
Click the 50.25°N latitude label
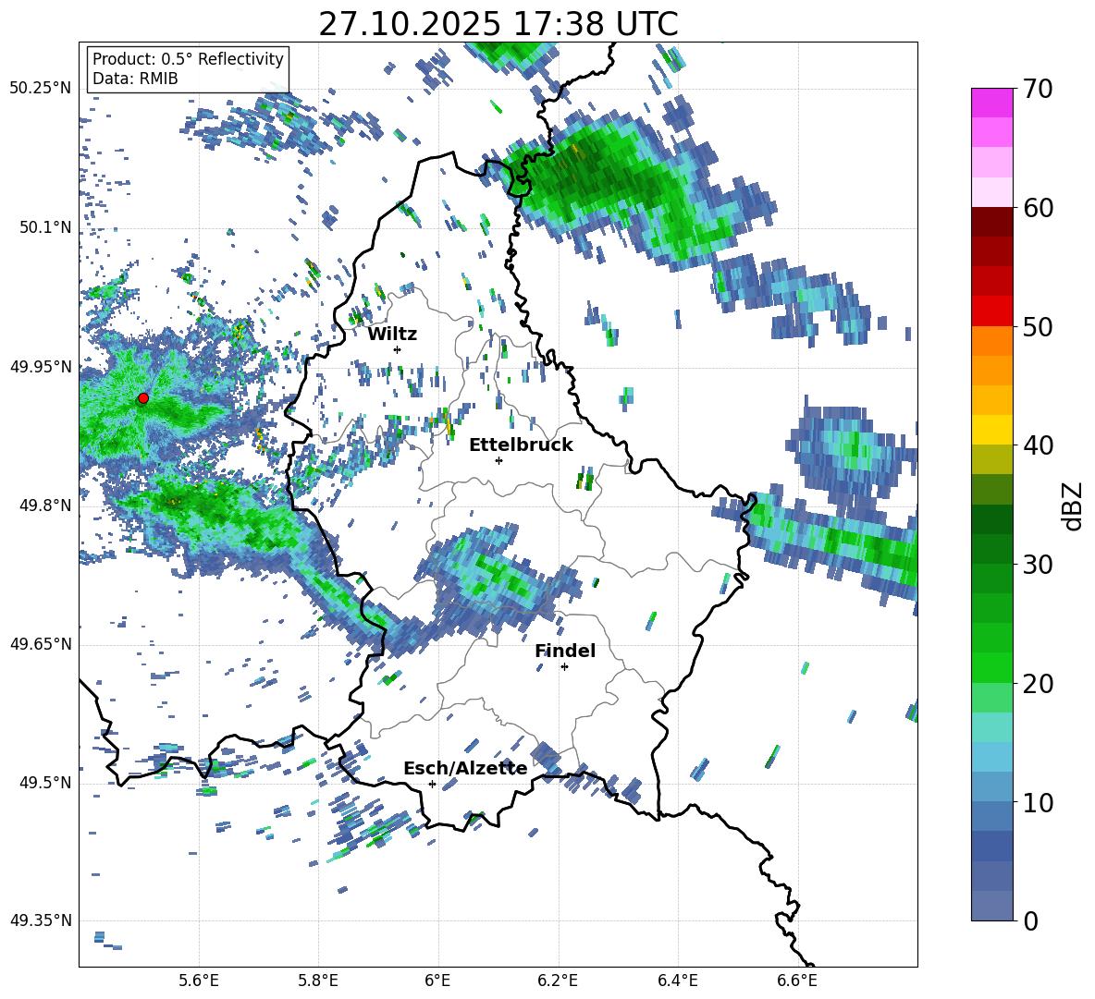pyautogui.click(x=41, y=89)
